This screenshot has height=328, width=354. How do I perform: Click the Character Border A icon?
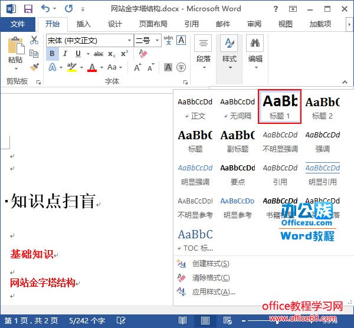pyautogui.click(x=181, y=40)
